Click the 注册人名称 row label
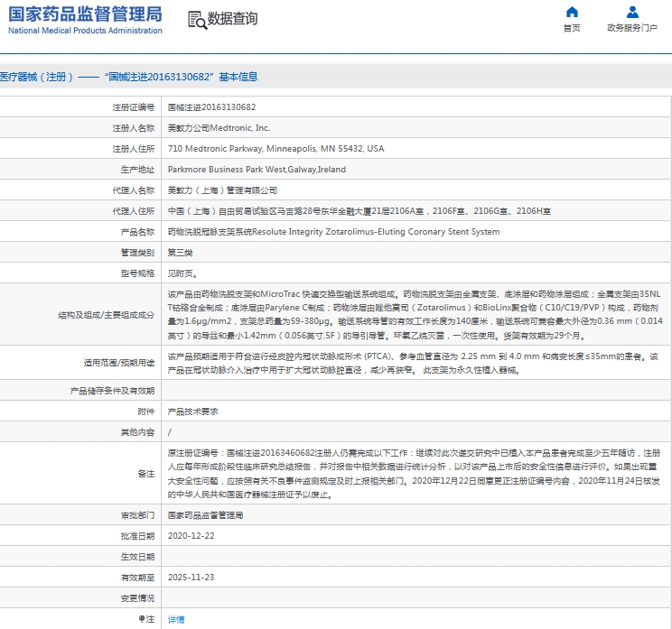 coord(134,127)
